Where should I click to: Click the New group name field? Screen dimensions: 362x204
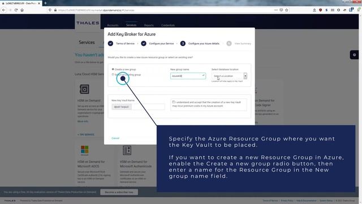pyautogui.click(x=188, y=76)
